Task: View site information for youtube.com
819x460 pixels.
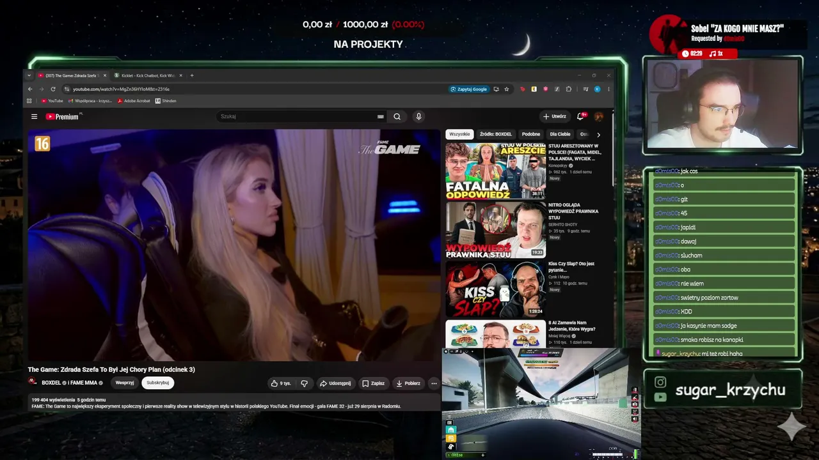Action: click(67, 89)
